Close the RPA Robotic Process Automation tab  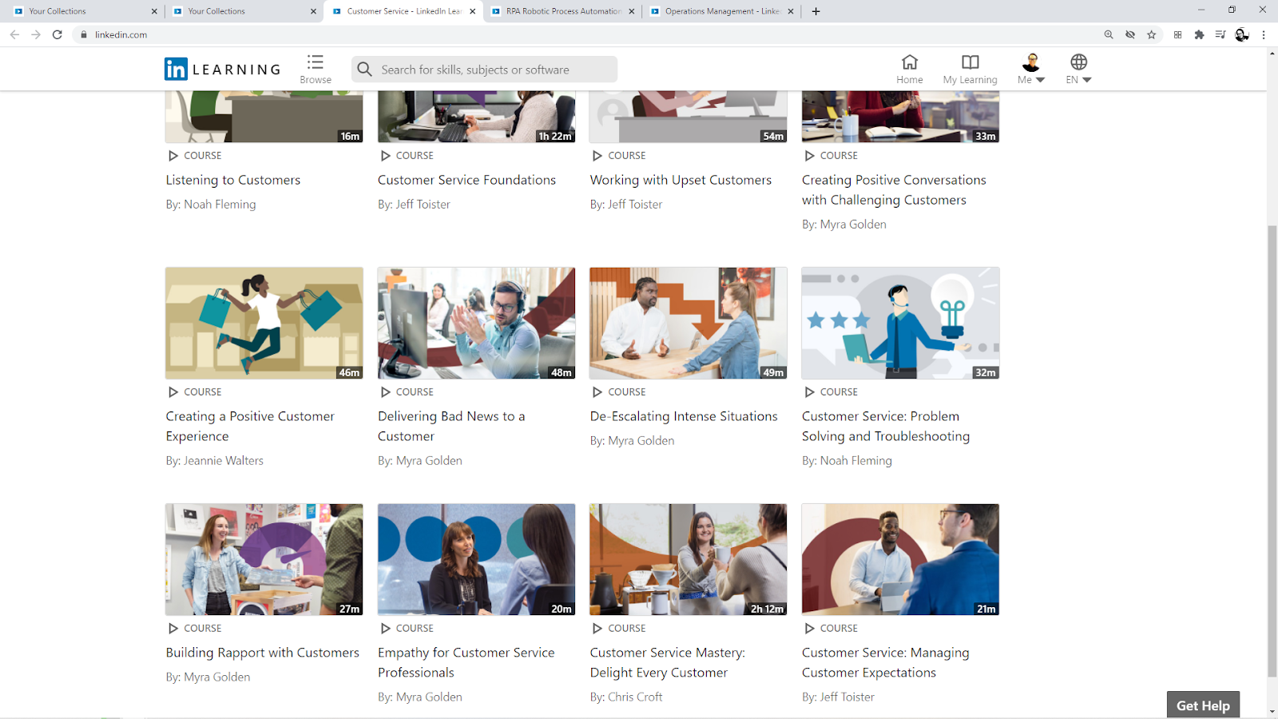[632, 11]
